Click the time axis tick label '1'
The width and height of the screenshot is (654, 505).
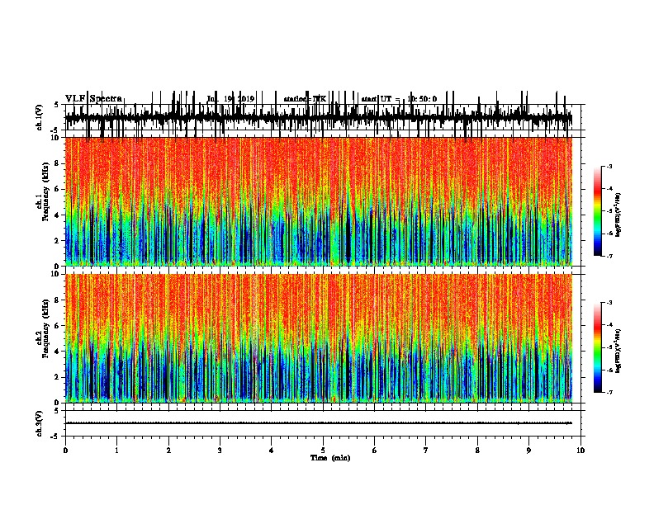pos(116,451)
